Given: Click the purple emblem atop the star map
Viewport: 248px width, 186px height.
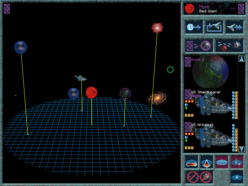Looking at the screenshot, I should tap(7, 9).
